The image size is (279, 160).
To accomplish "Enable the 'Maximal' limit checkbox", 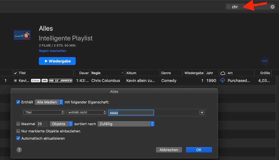I will click(x=18, y=124).
